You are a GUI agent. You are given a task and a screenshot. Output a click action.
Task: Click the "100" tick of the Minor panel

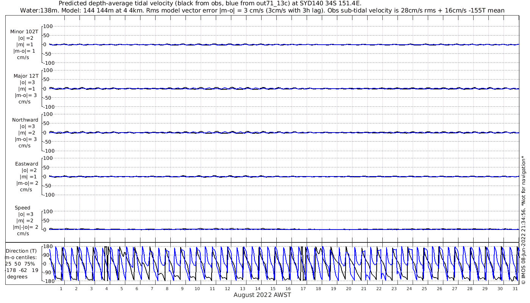pyautogui.click(x=49, y=26)
